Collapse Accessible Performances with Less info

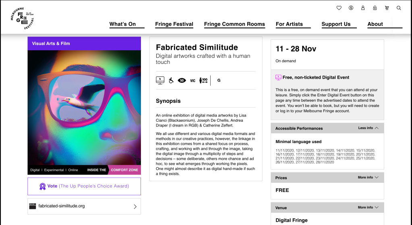tap(369, 128)
